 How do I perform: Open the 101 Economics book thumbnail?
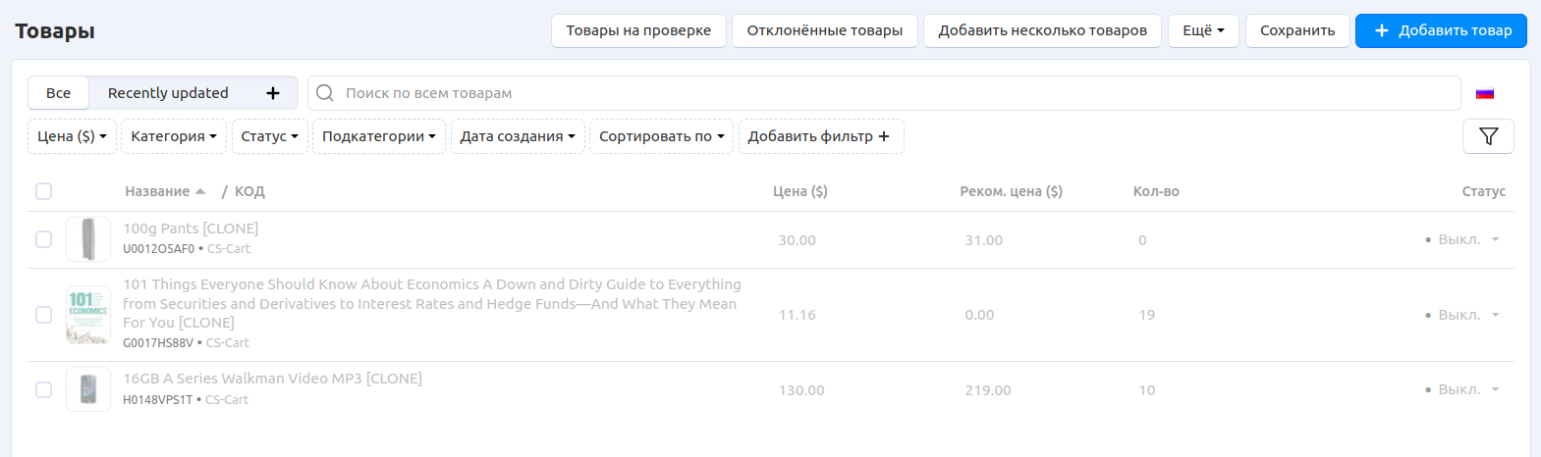[88, 315]
